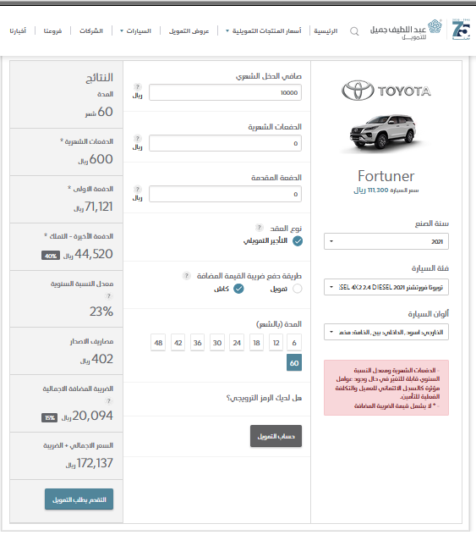Open the companies menu item
This screenshot has height=546, width=476.
pyautogui.click(x=91, y=31)
